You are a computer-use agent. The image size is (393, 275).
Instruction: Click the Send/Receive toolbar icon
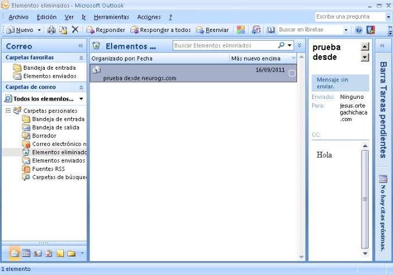(256, 30)
